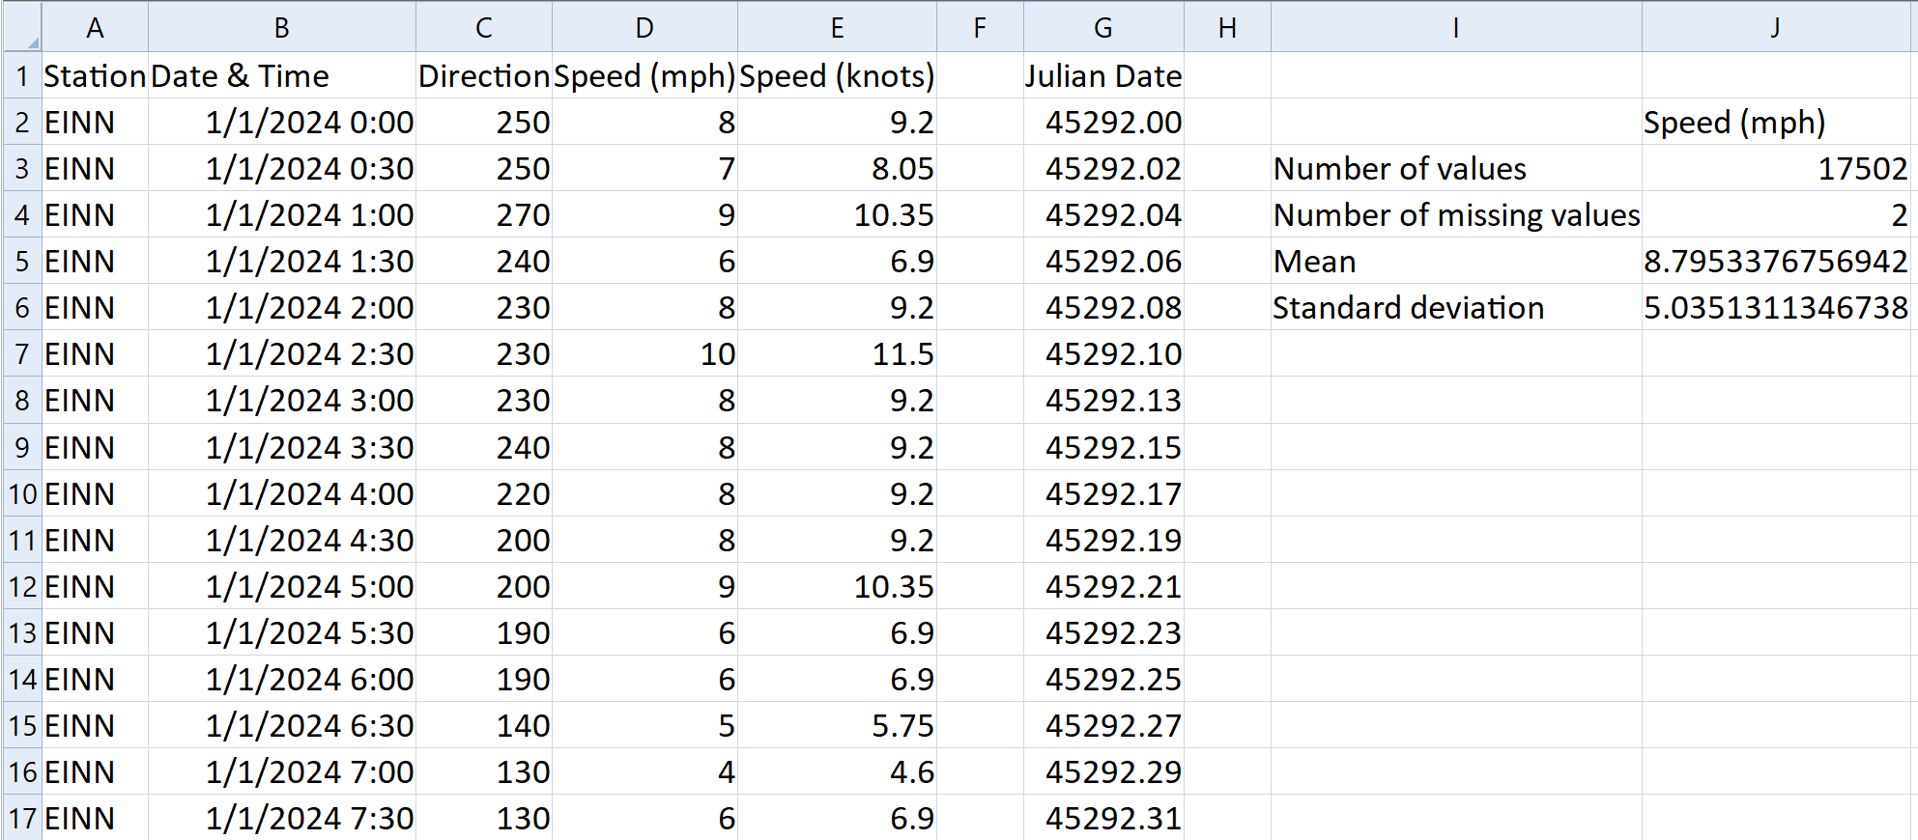Click the Station header cell
Viewport: 1918px width, 840px height.
coord(95,76)
